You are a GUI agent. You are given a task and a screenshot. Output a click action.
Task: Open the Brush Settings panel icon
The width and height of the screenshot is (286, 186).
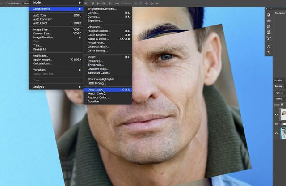[x=269, y=38]
